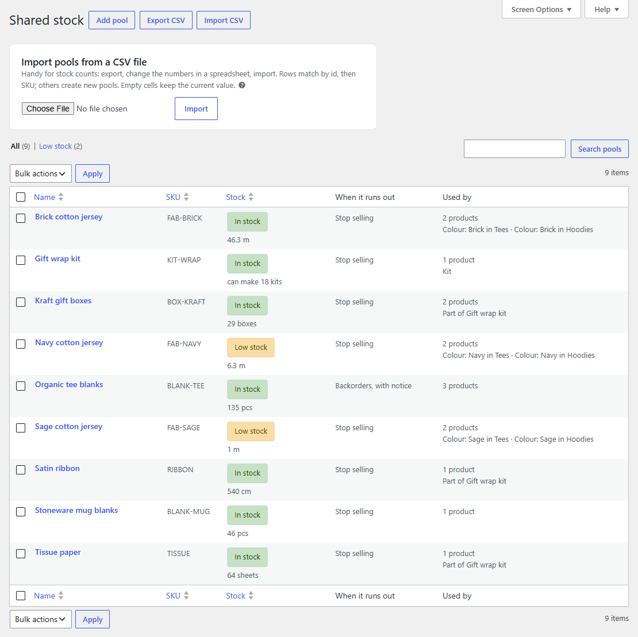Click sort arrows beside Stock in table footer

click(x=251, y=596)
